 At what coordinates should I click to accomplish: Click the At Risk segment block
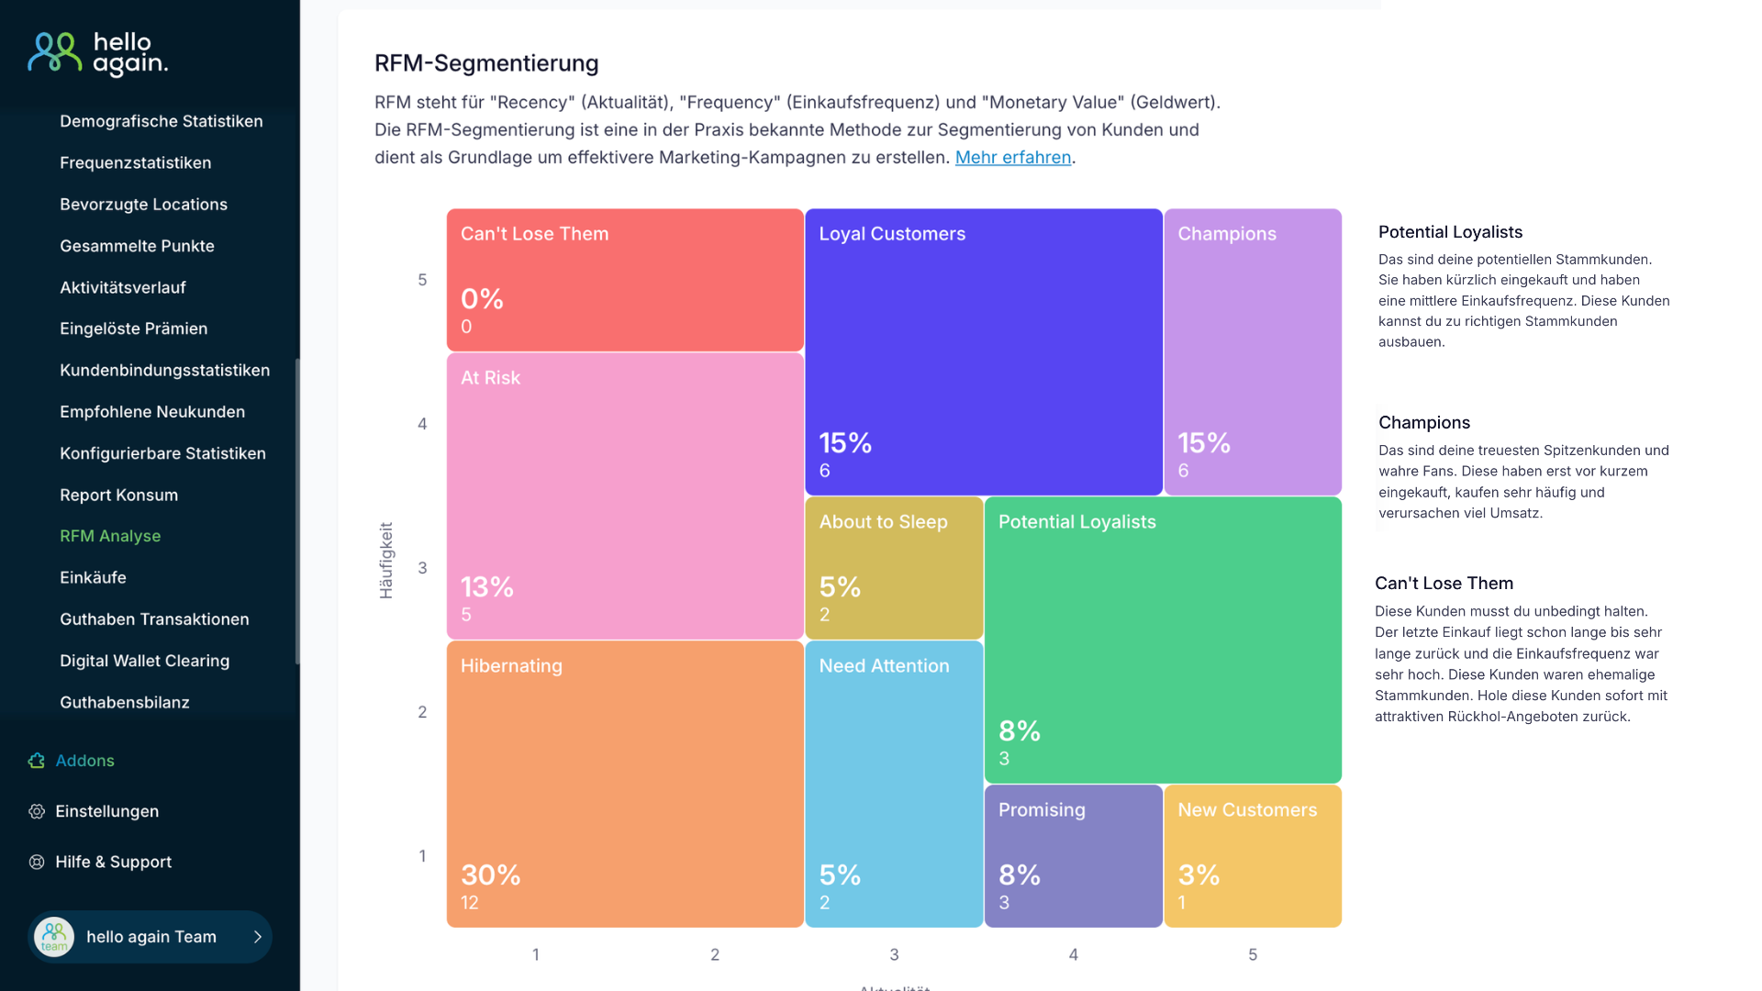[x=624, y=495]
